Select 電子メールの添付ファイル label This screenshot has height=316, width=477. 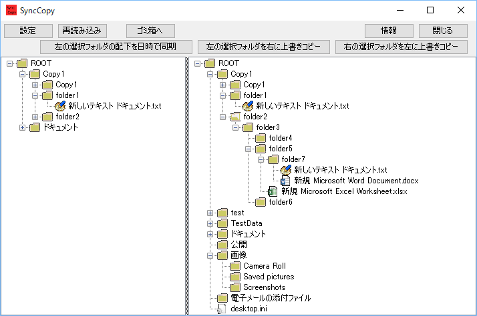coord(271,298)
